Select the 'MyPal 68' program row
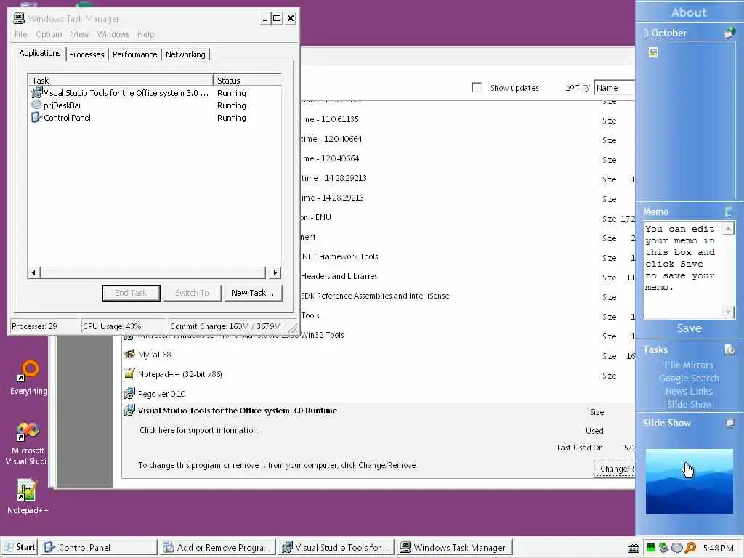Image resolution: width=744 pixels, height=558 pixels. (x=379, y=355)
